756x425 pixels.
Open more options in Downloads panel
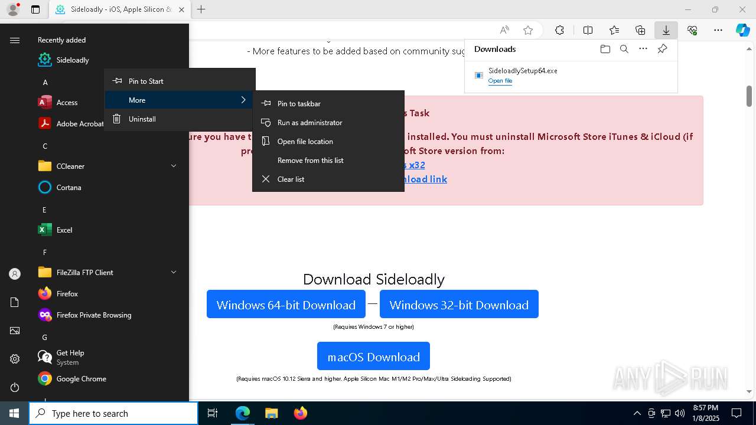pyautogui.click(x=643, y=49)
